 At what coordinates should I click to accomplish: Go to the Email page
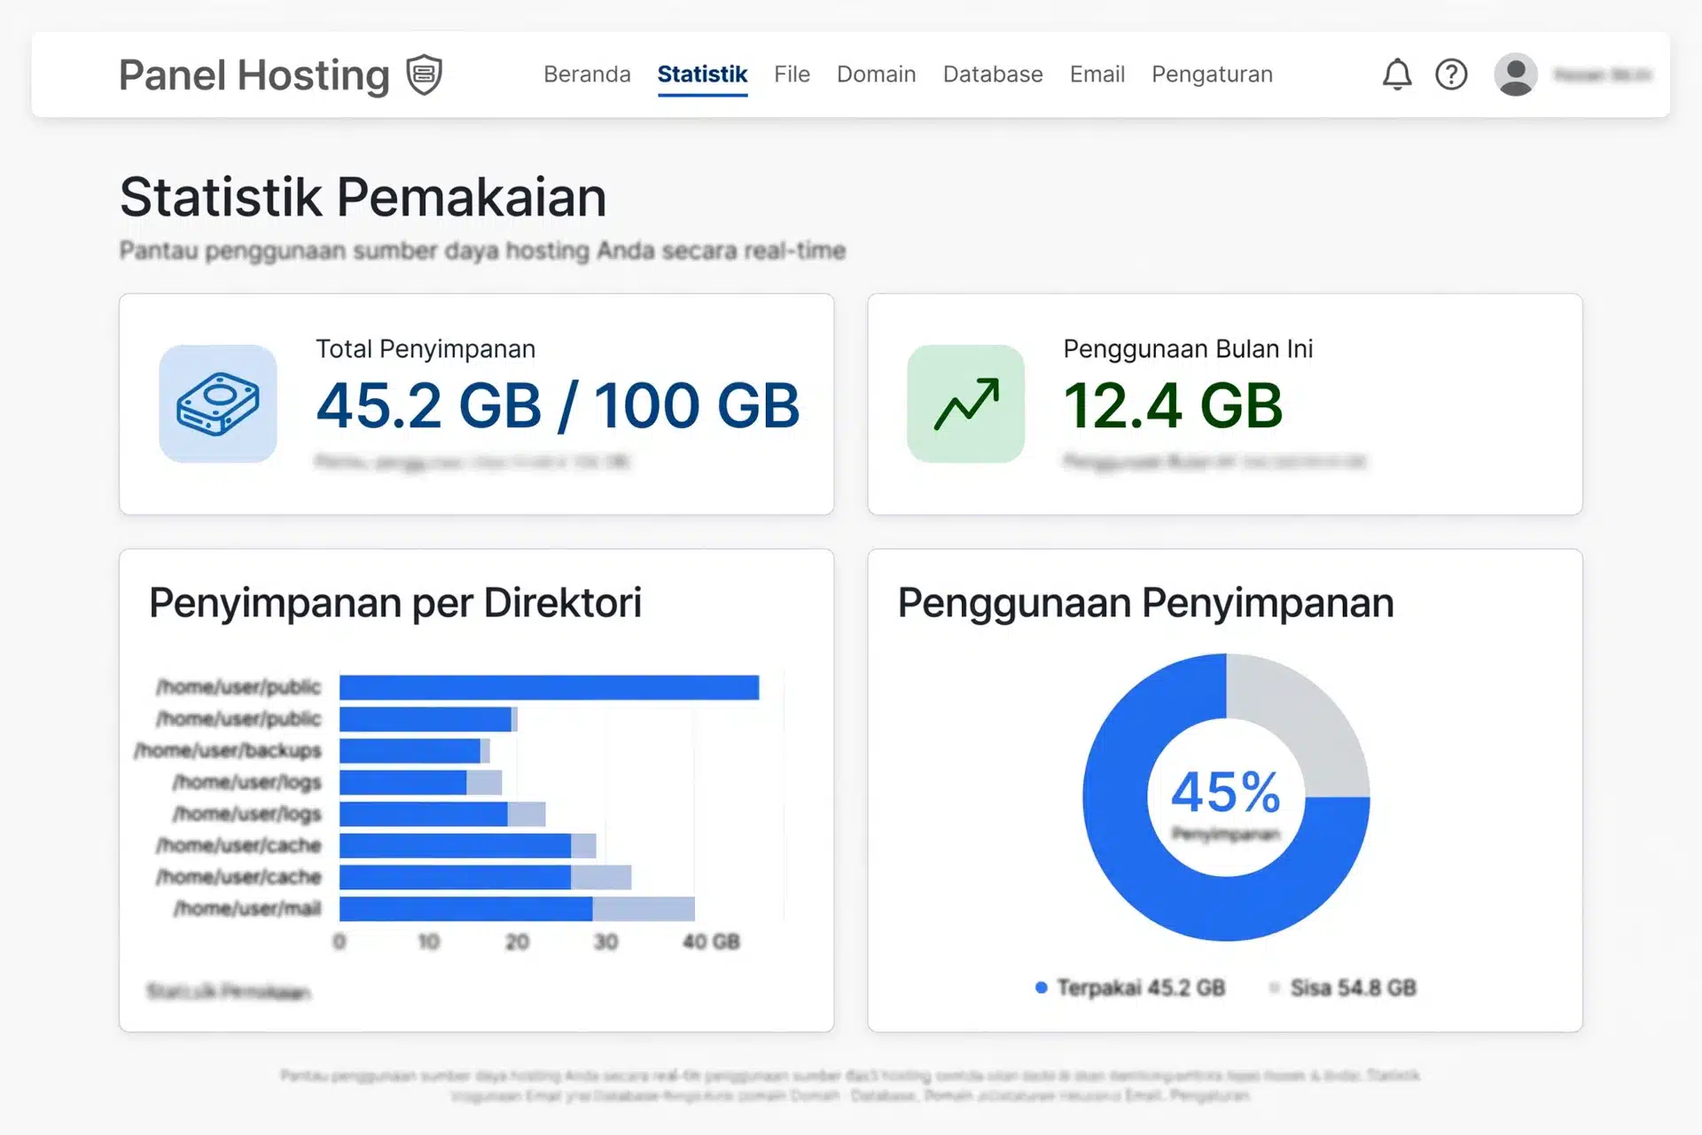[x=1097, y=74]
